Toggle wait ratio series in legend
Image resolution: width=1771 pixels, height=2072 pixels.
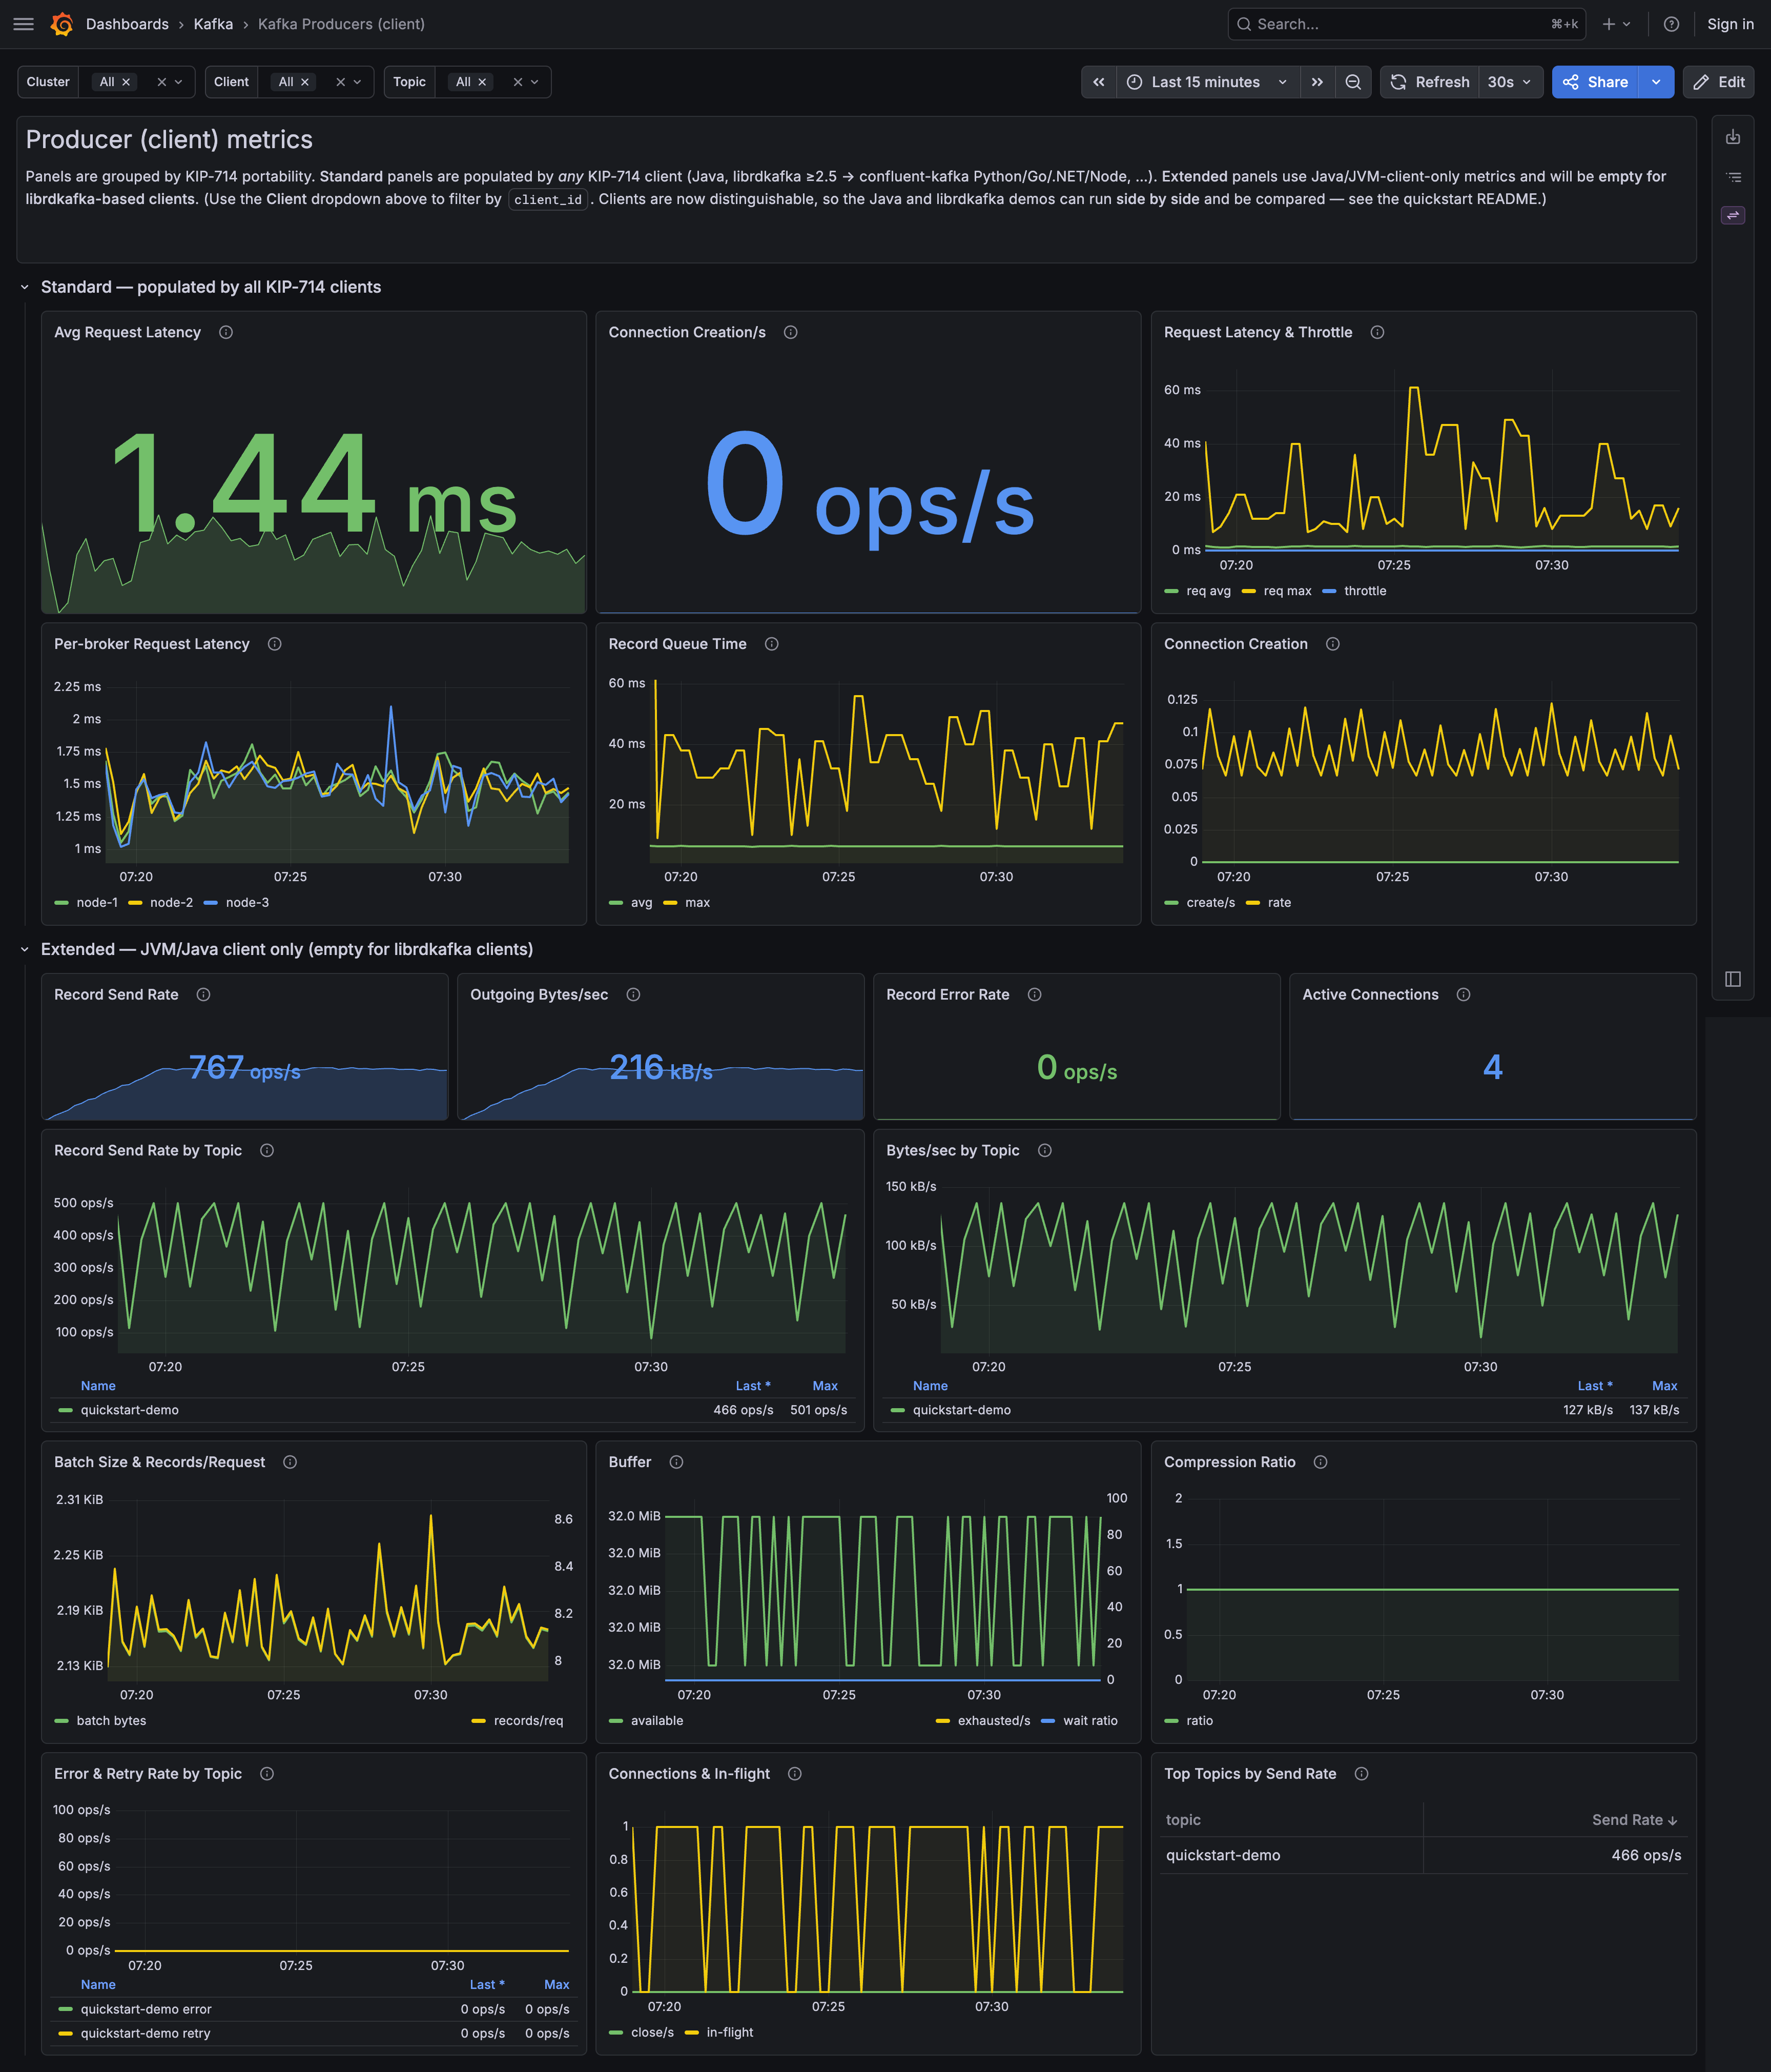1090,1721
